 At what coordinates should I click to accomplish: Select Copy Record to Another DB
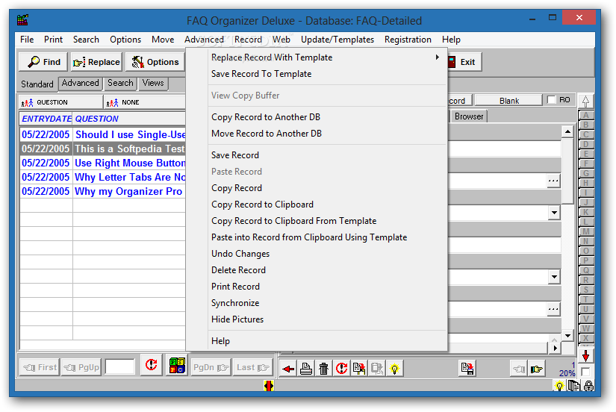(266, 117)
